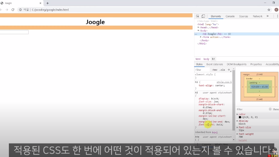Switch to Console tab
The height and width of the screenshot is (157, 279).
point(230,16)
